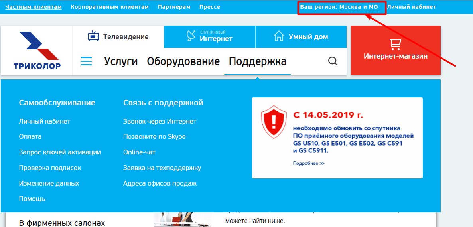Open Online-чат
Viewport: 473px width, 227px height.
click(x=139, y=152)
